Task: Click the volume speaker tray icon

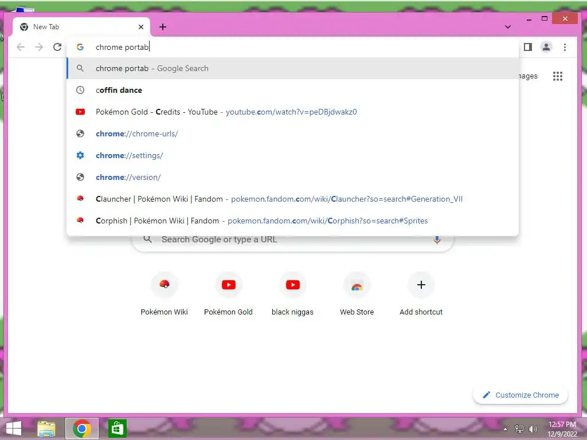Action: [x=533, y=429]
